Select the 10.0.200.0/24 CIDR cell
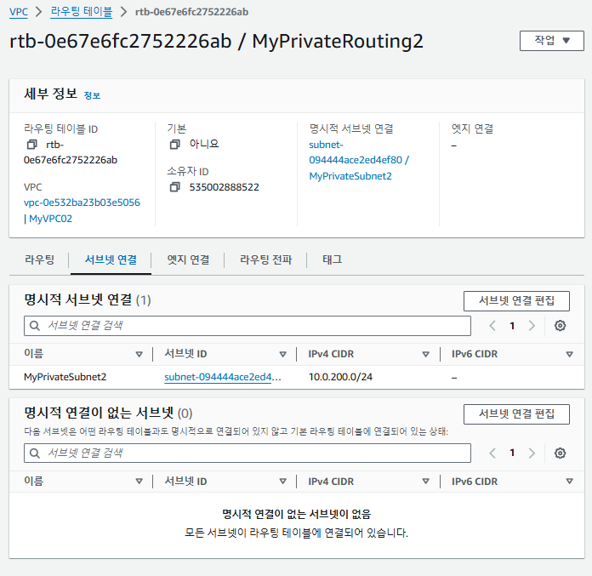This screenshot has height=576, width=592. tap(340, 377)
